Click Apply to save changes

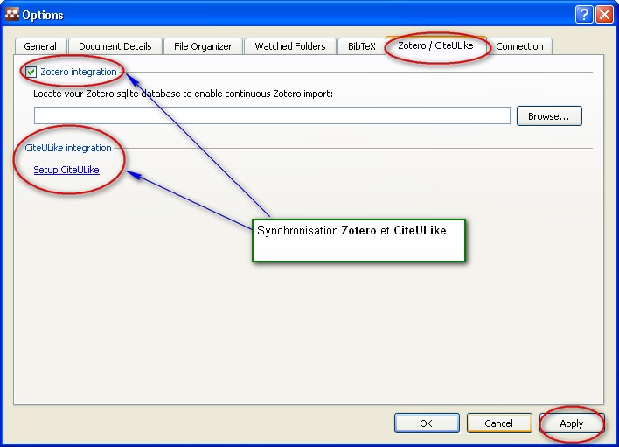[571, 423]
